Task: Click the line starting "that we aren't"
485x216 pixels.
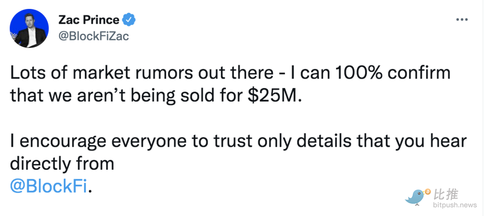Action: [155, 96]
